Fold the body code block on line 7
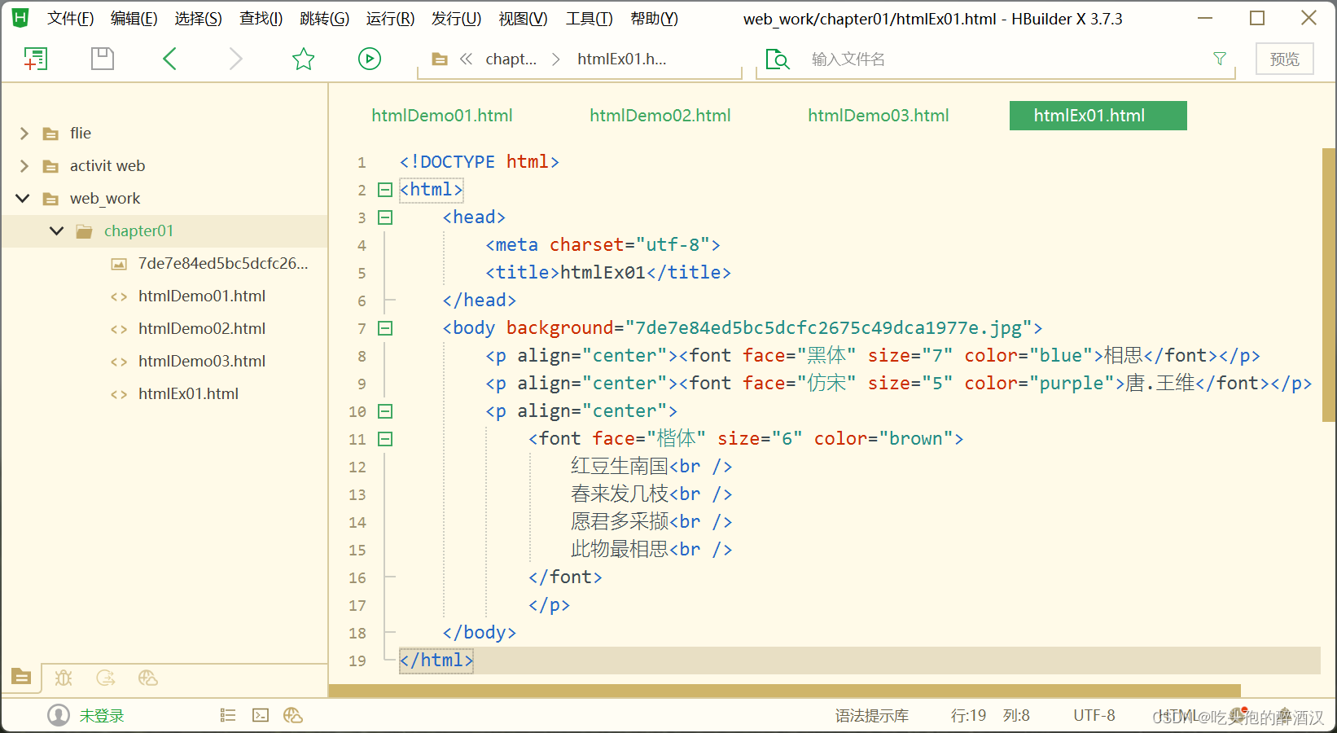This screenshot has width=1337, height=733. pyautogui.click(x=384, y=327)
